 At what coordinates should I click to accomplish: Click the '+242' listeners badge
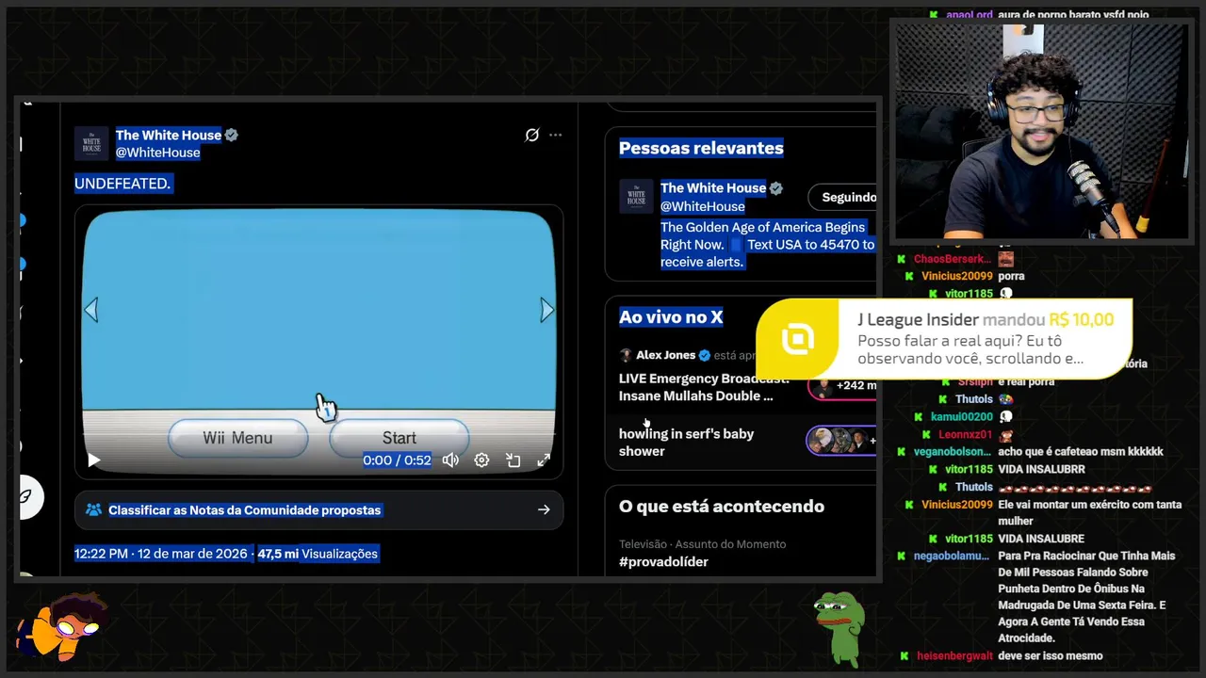point(844,386)
